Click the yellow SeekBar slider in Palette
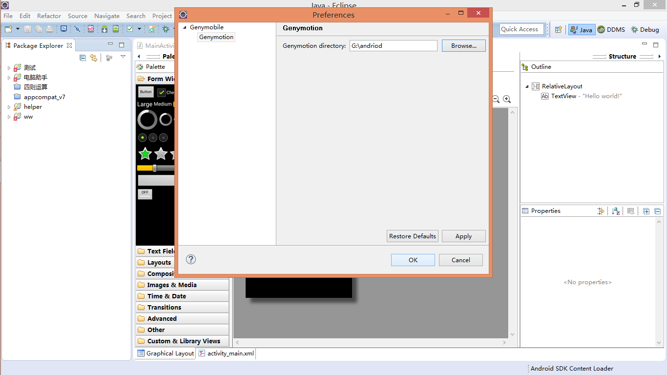The width and height of the screenshot is (667, 375). [x=155, y=168]
